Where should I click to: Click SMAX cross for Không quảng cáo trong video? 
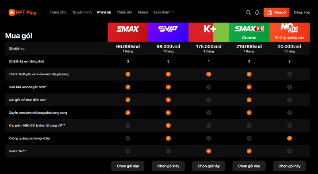point(128,138)
